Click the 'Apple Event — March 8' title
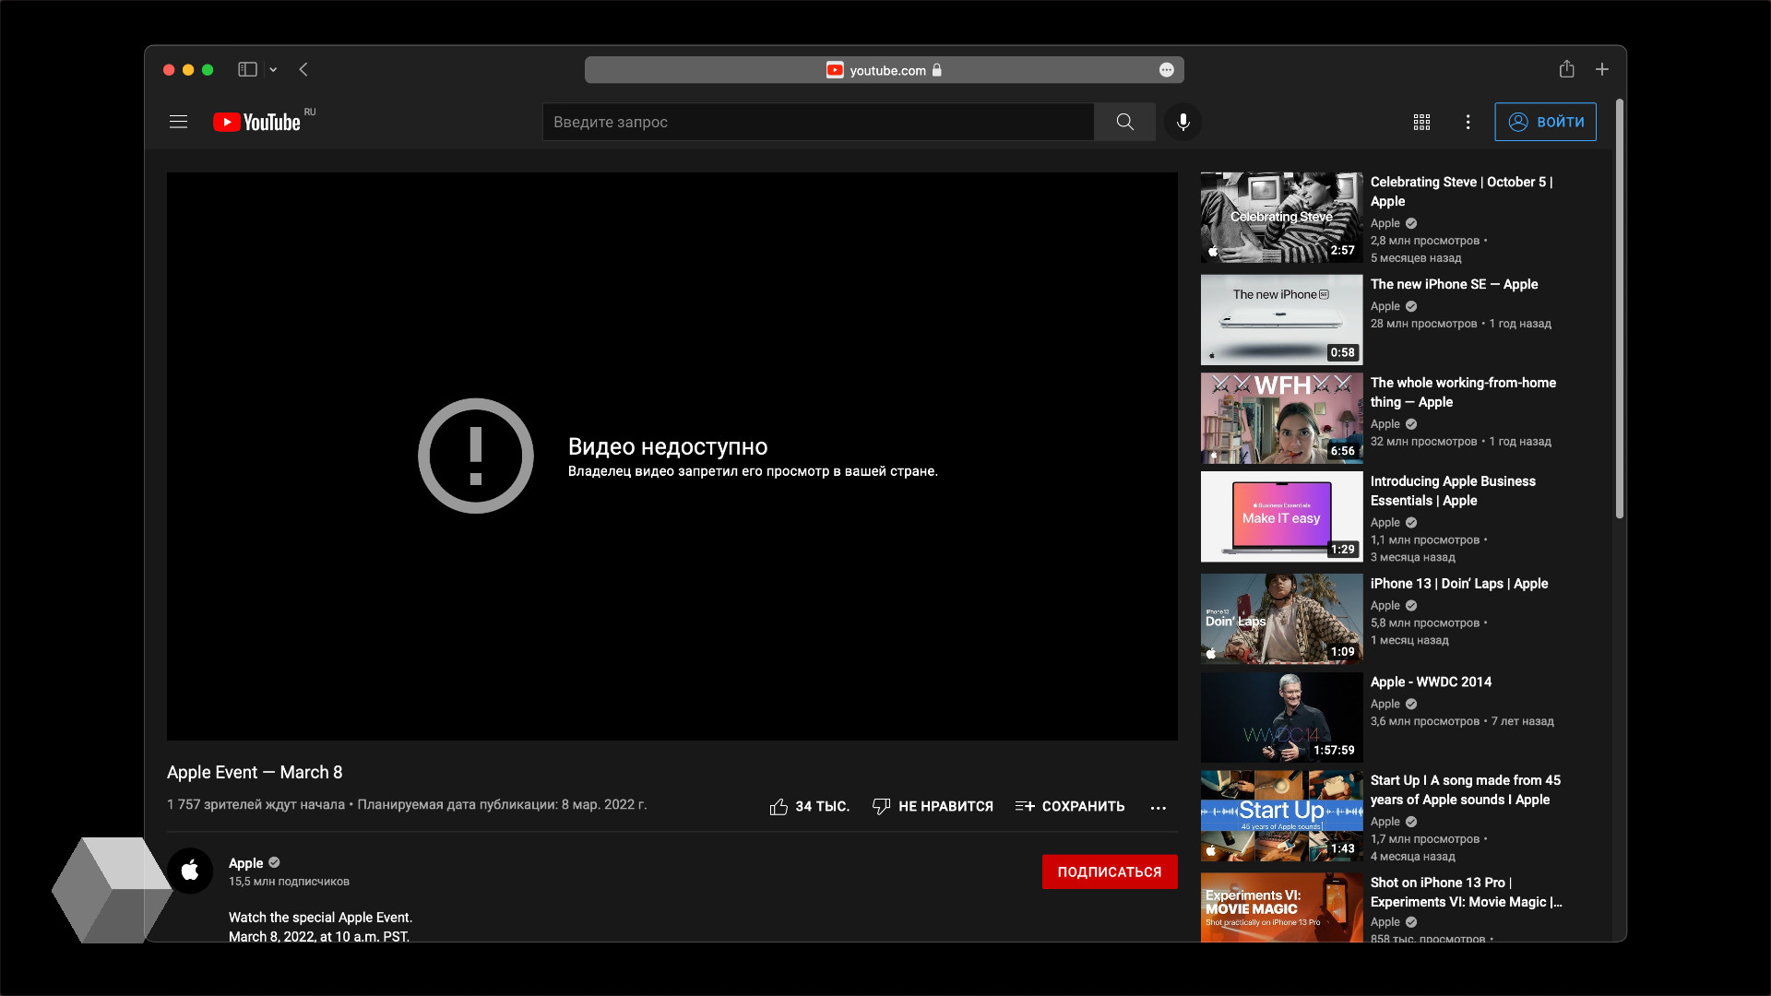Image resolution: width=1771 pixels, height=996 pixels. point(255,772)
